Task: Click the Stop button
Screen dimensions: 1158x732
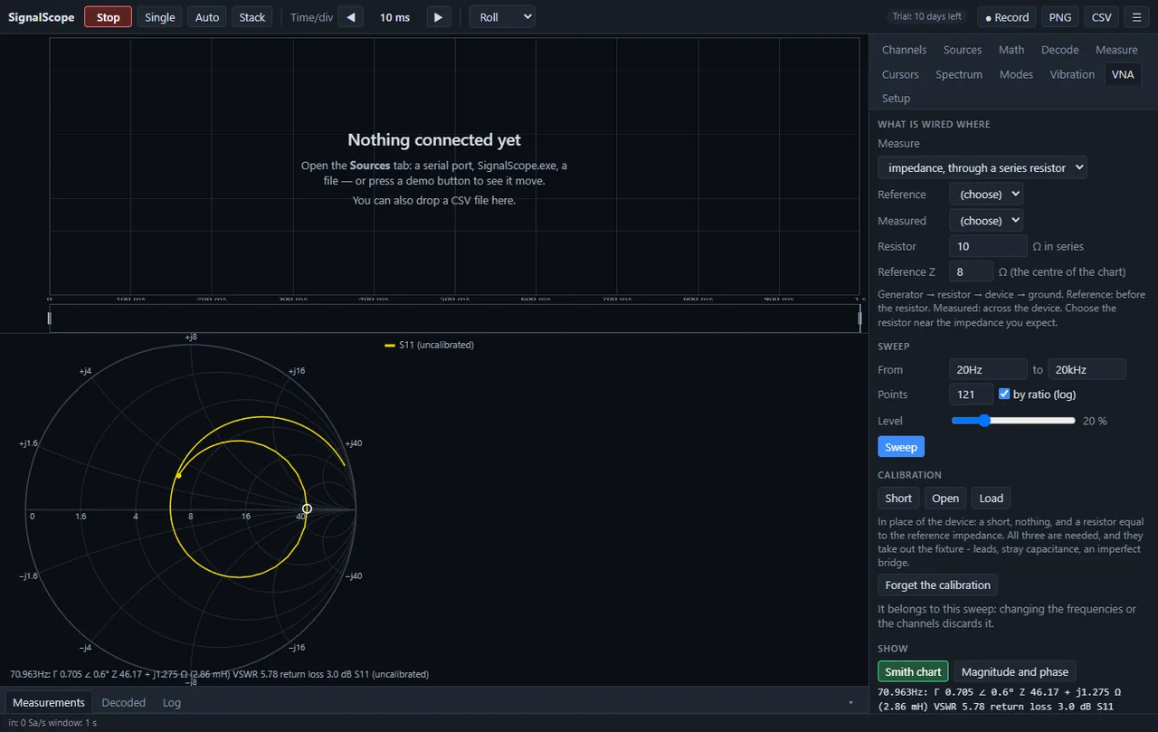Action: point(109,17)
